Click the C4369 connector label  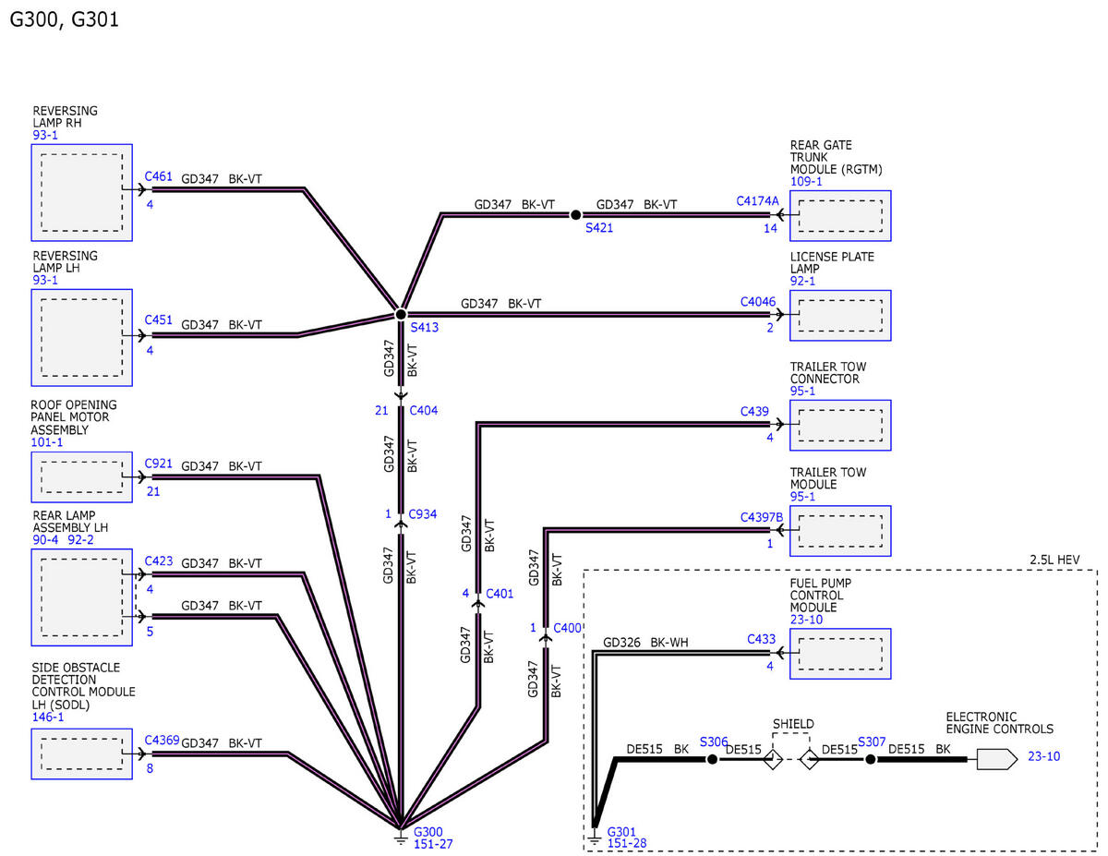162,739
